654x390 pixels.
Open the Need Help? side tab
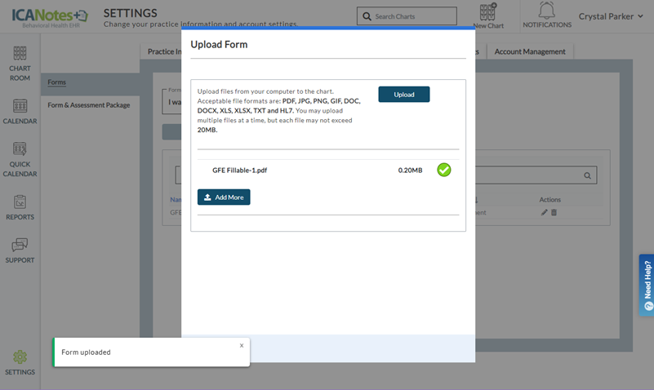point(647,286)
